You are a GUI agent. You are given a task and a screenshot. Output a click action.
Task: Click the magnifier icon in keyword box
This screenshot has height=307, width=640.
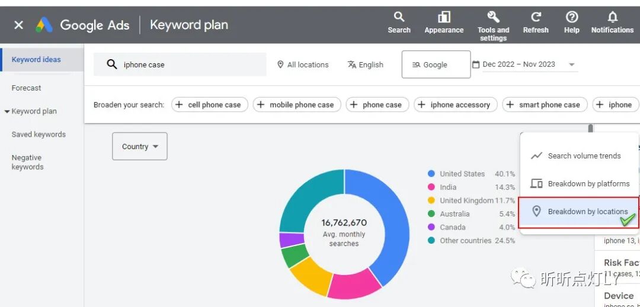(112, 64)
